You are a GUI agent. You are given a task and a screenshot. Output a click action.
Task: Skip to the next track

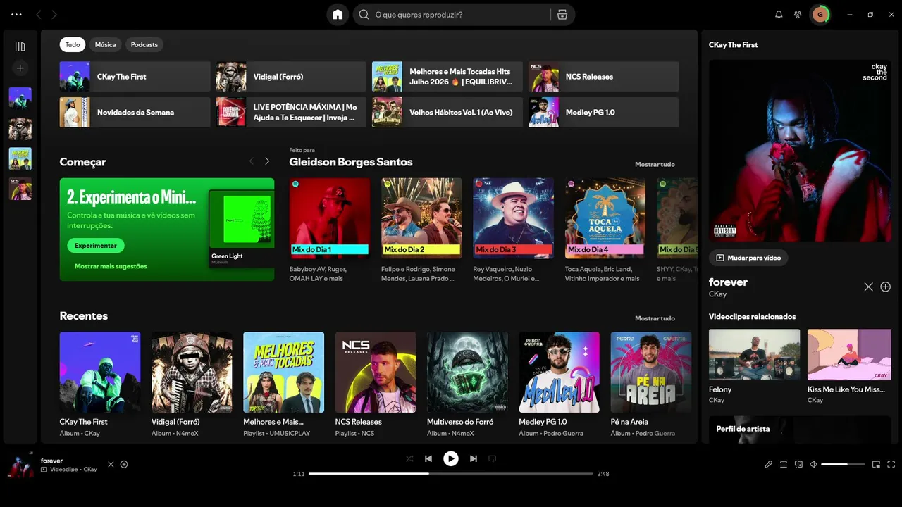pos(474,458)
